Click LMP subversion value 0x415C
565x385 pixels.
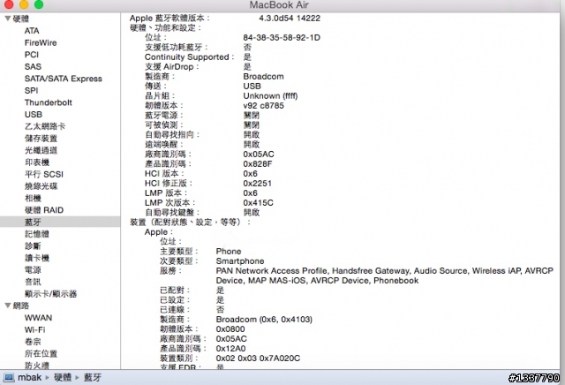tap(258, 203)
